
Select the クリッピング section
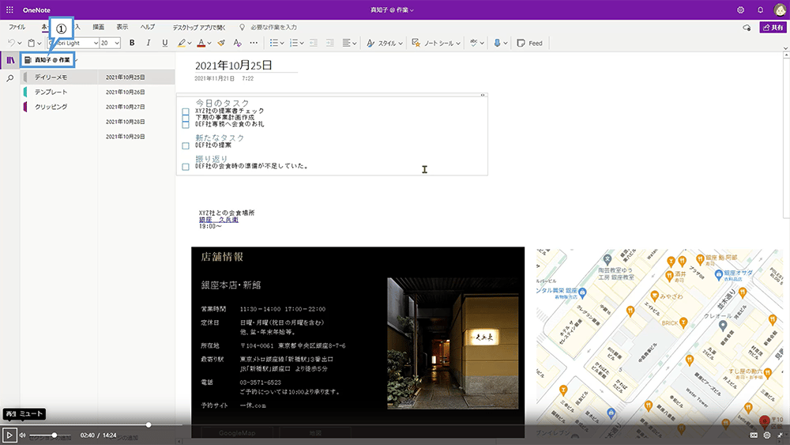(59, 107)
